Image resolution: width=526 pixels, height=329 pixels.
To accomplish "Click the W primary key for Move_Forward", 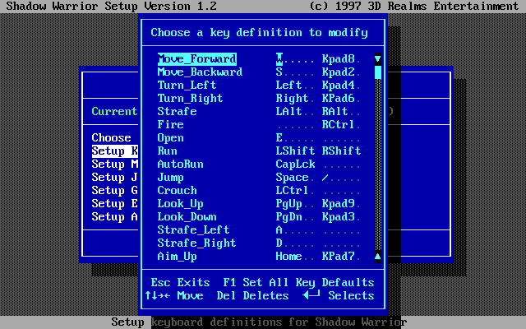I will click(x=279, y=59).
